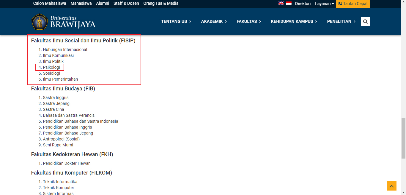
Task: Open Mahasiswa top link
Action: click(x=81, y=4)
